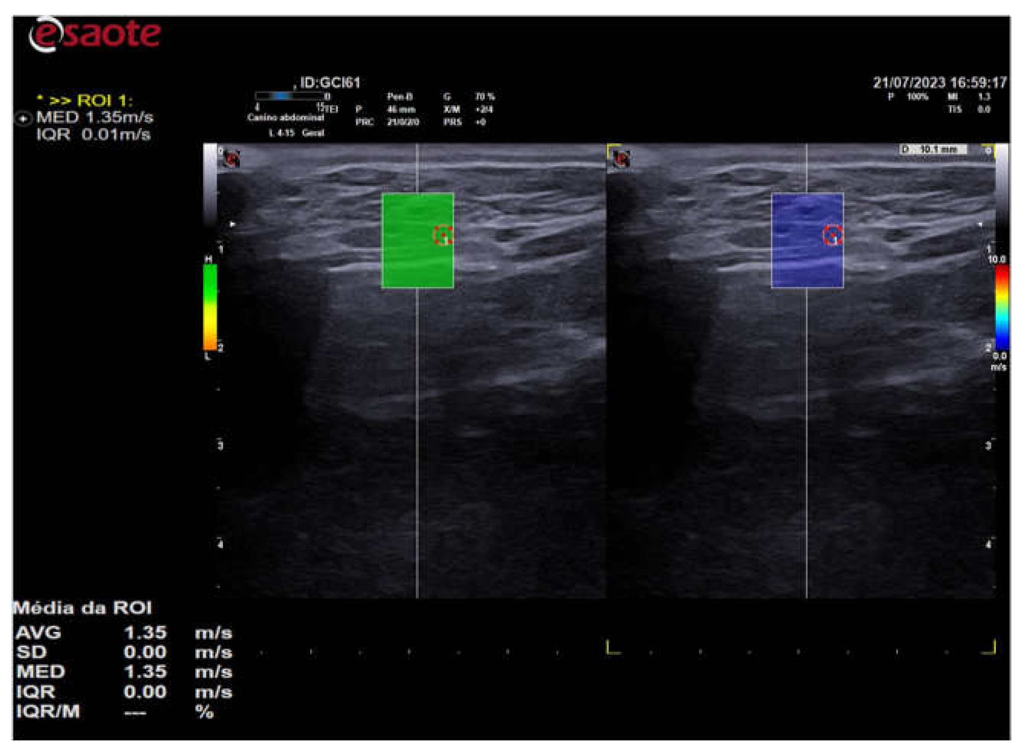Click the D 10.1 mm depth readout
Image resolution: width=1024 pixels, height=752 pixels.
tap(933, 149)
